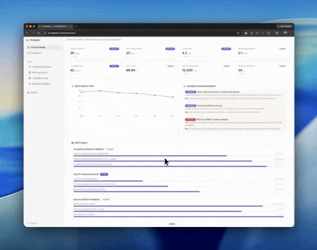
Task: Click the site info icon beside the URL
Action: (46, 33)
